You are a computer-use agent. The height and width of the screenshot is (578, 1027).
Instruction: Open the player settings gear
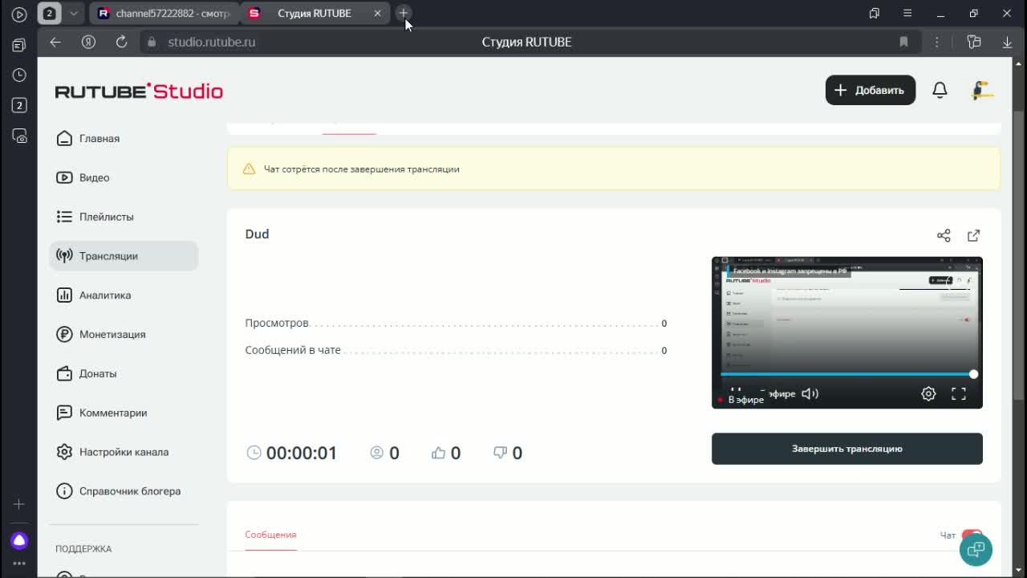coord(928,393)
